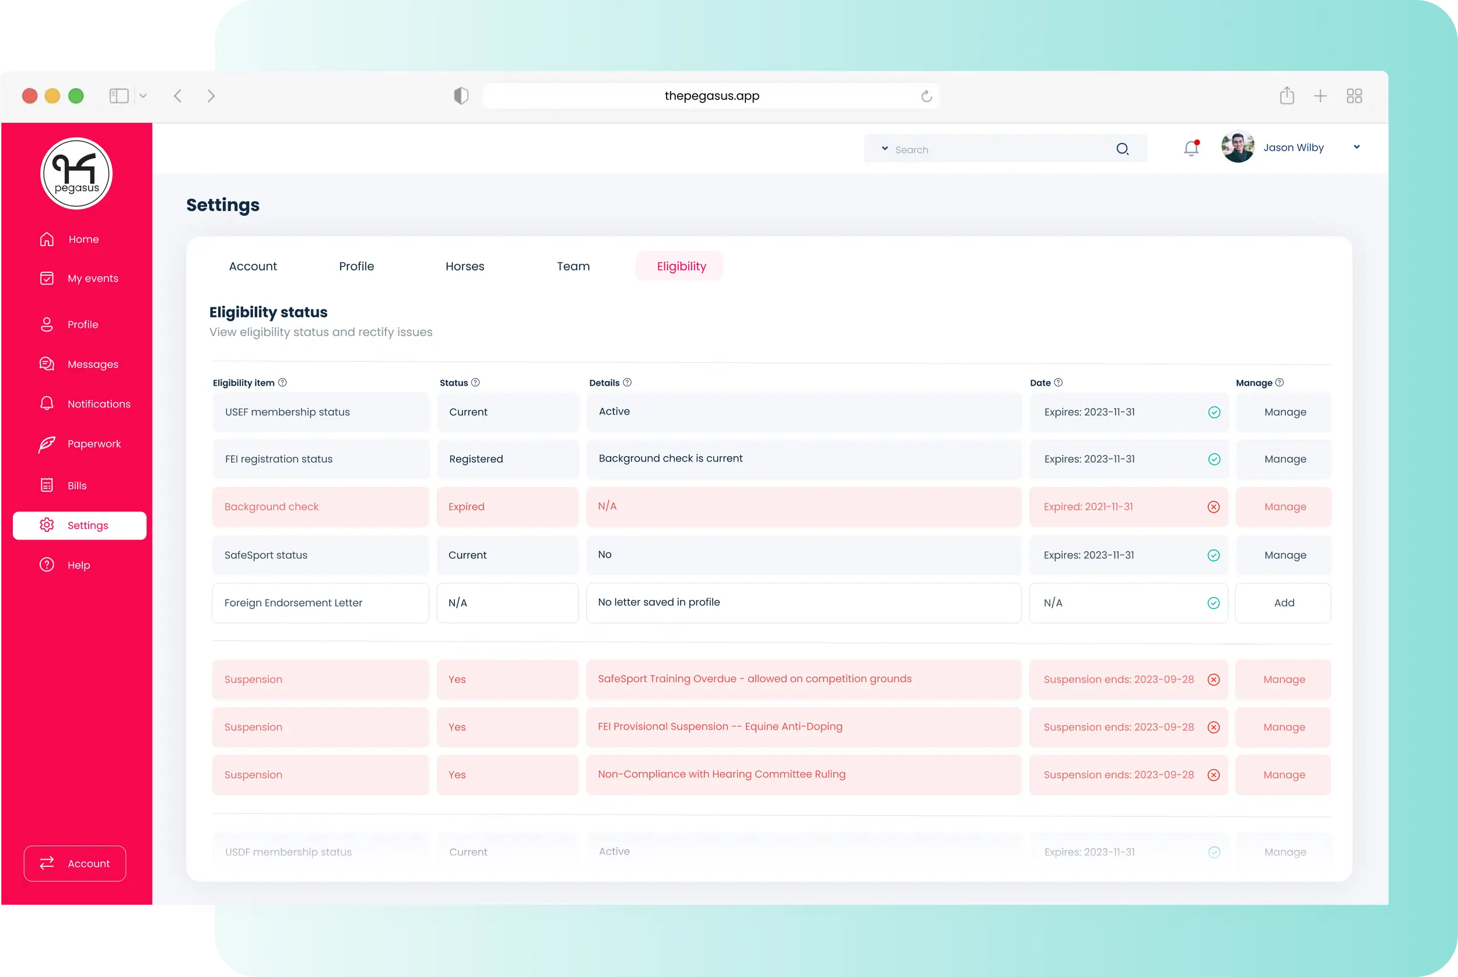
Task: Click the Account switch button at sidebar bottom
Action: [x=75, y=863]
